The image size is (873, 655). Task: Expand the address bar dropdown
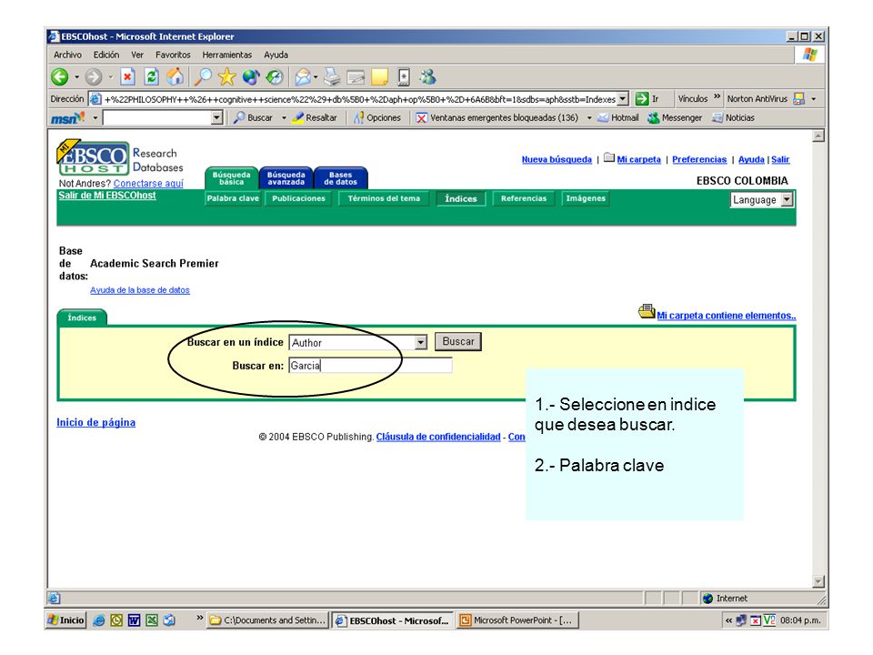tap(623, 99)
